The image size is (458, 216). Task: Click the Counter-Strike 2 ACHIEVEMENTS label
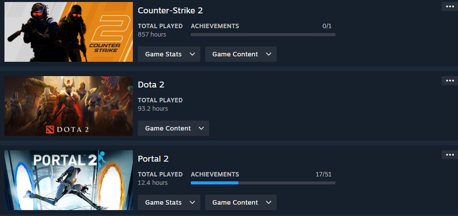(x=215, y=26)
